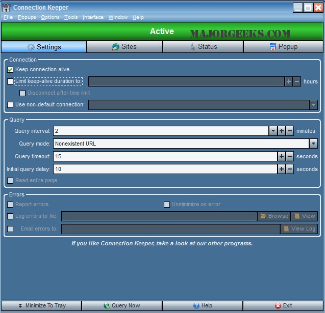
Task: Click the View Log button
Action: 299,229
